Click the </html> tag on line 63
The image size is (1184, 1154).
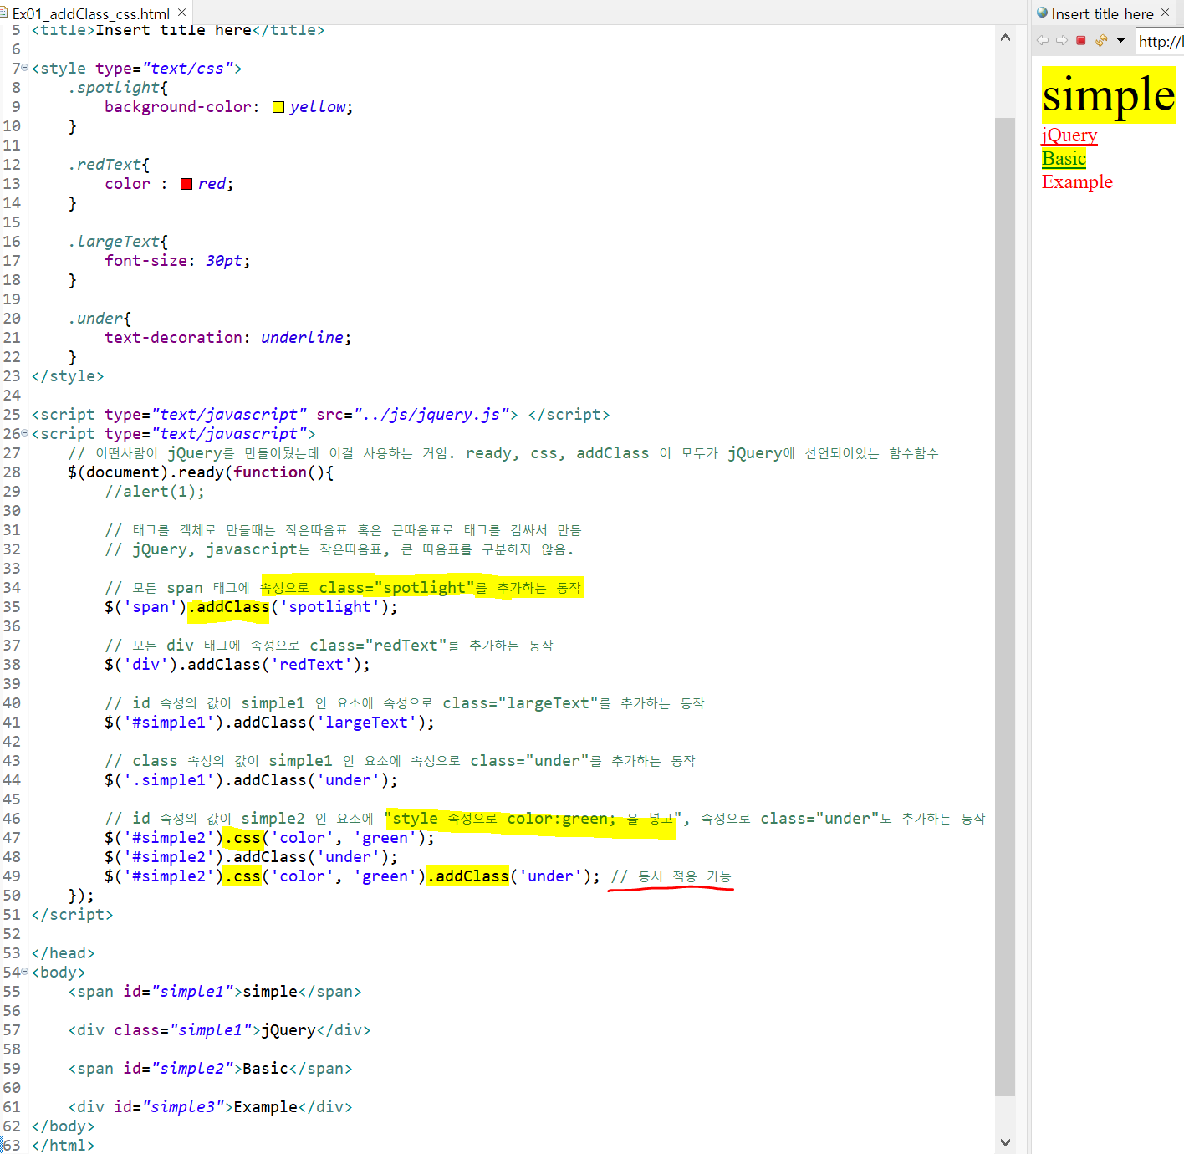click(64, 1146)
